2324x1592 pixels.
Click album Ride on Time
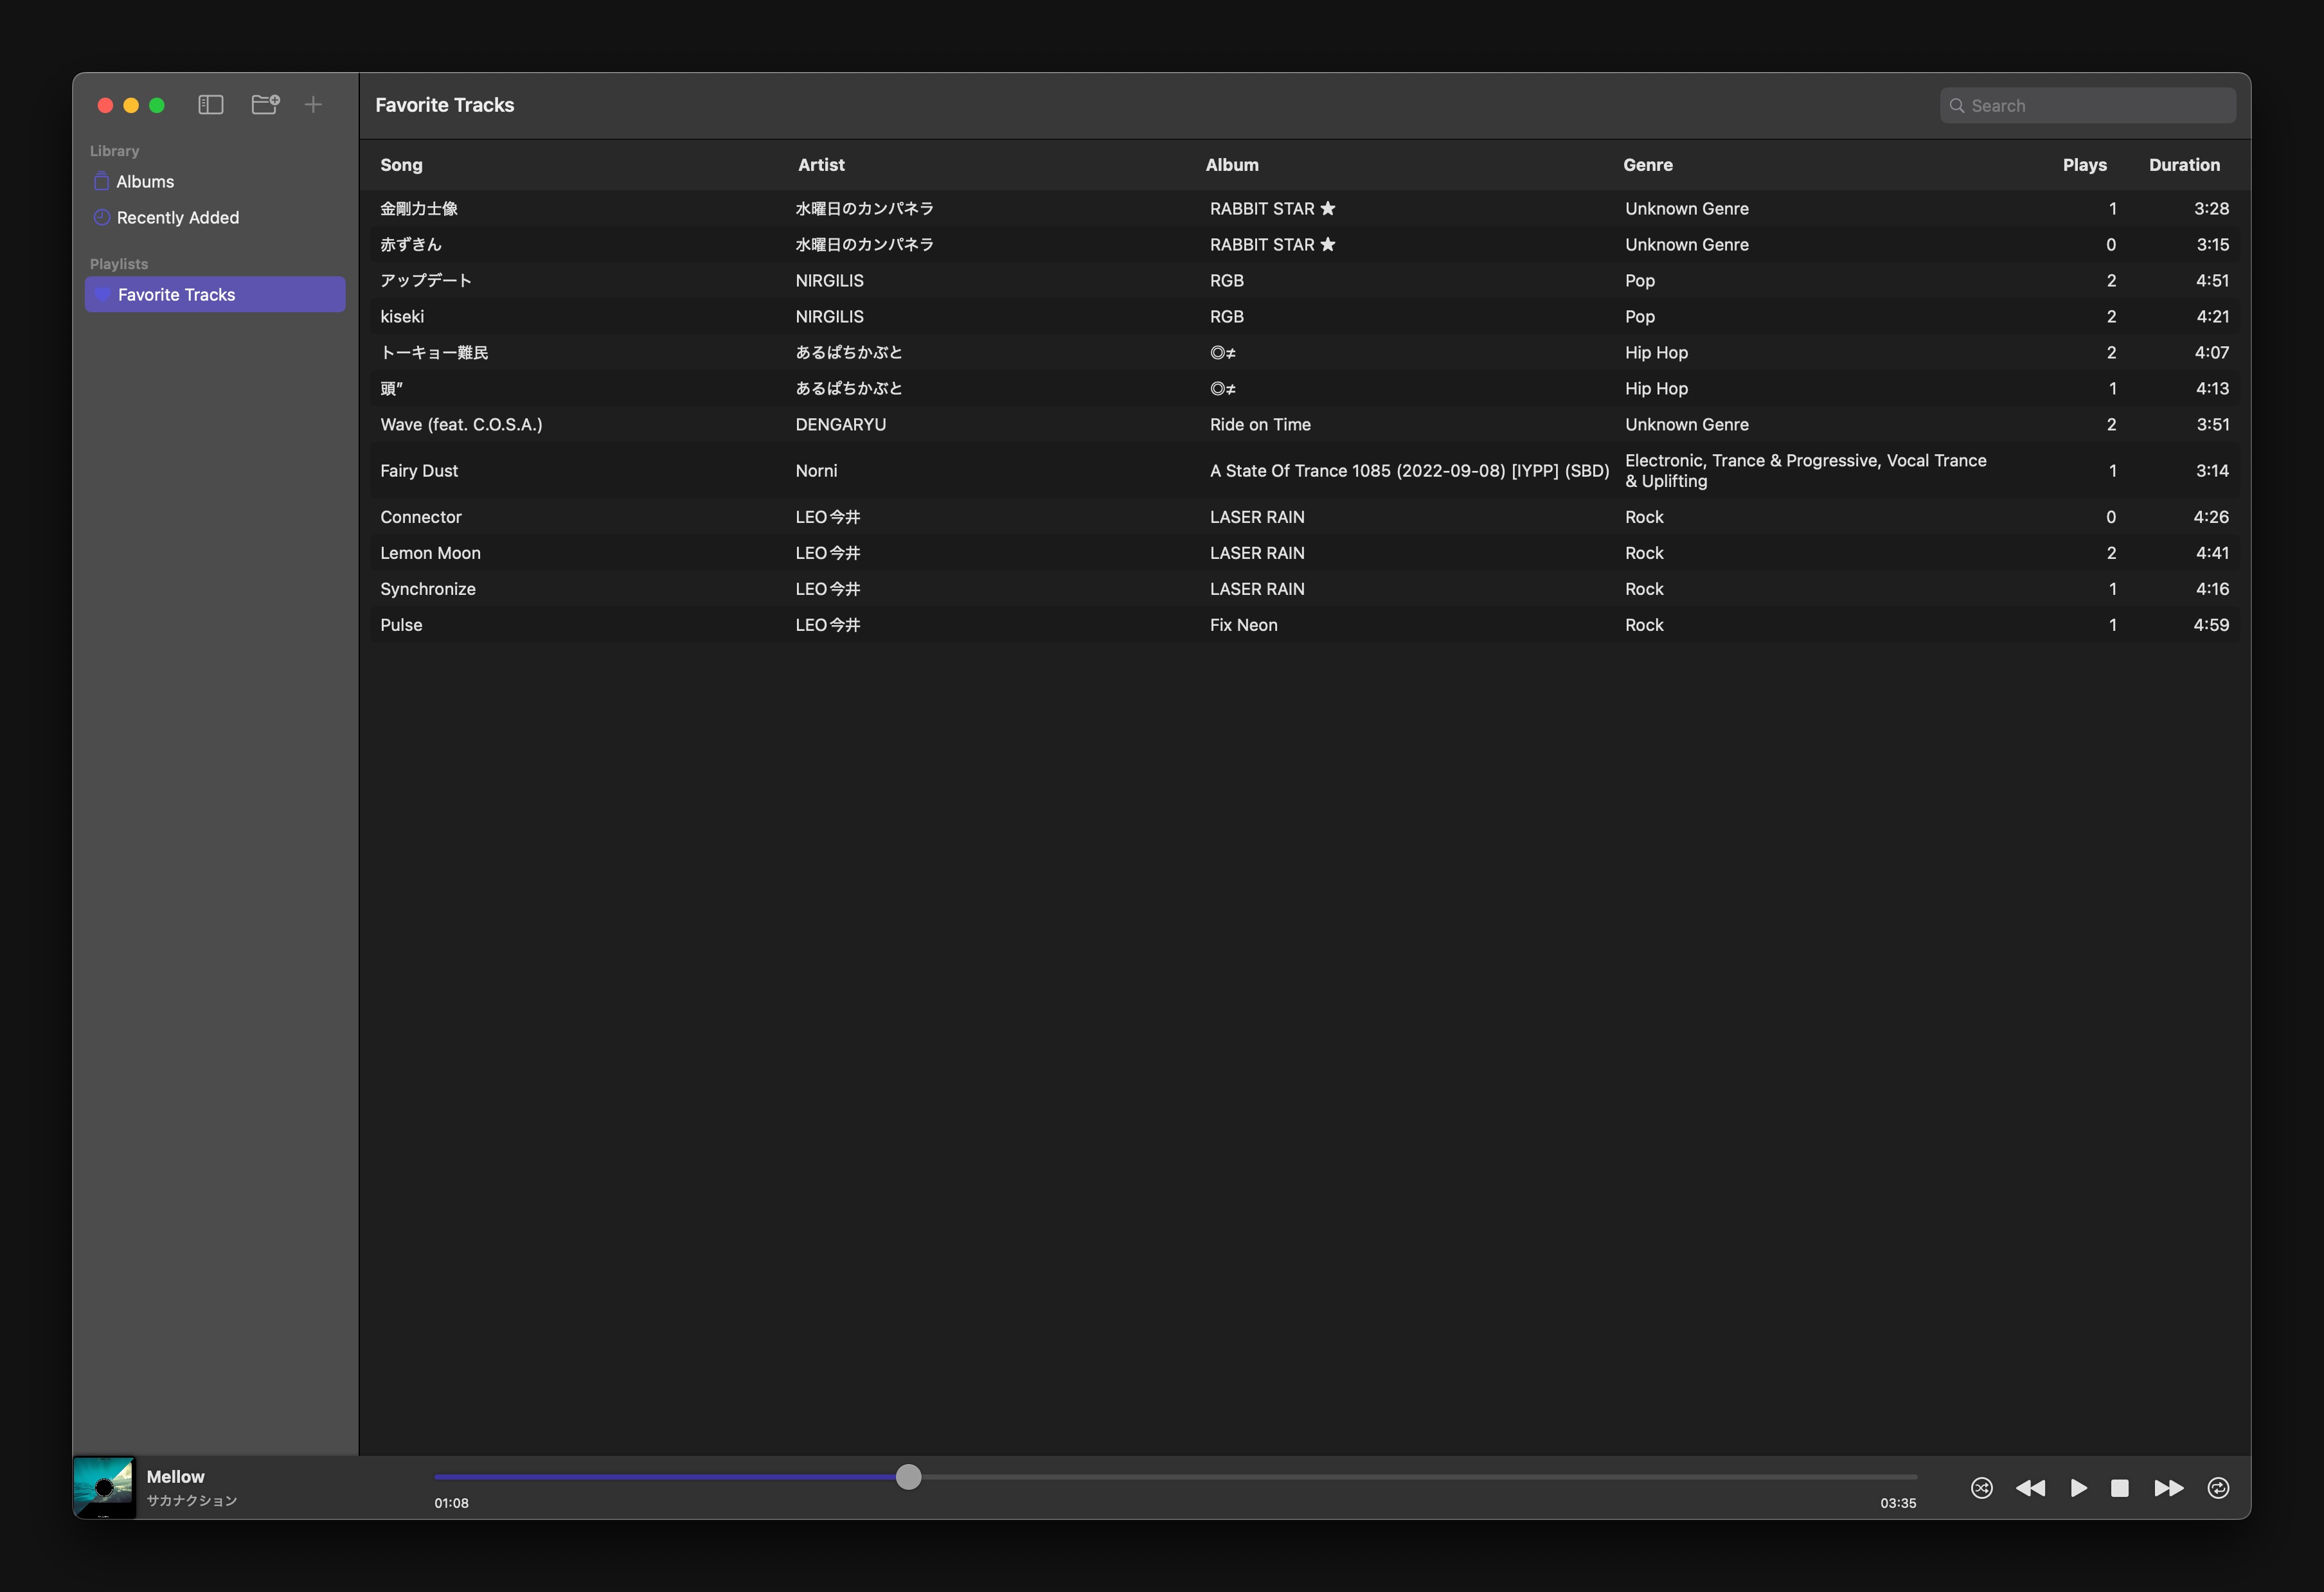pyautogui.click(x=1260, y=425)
